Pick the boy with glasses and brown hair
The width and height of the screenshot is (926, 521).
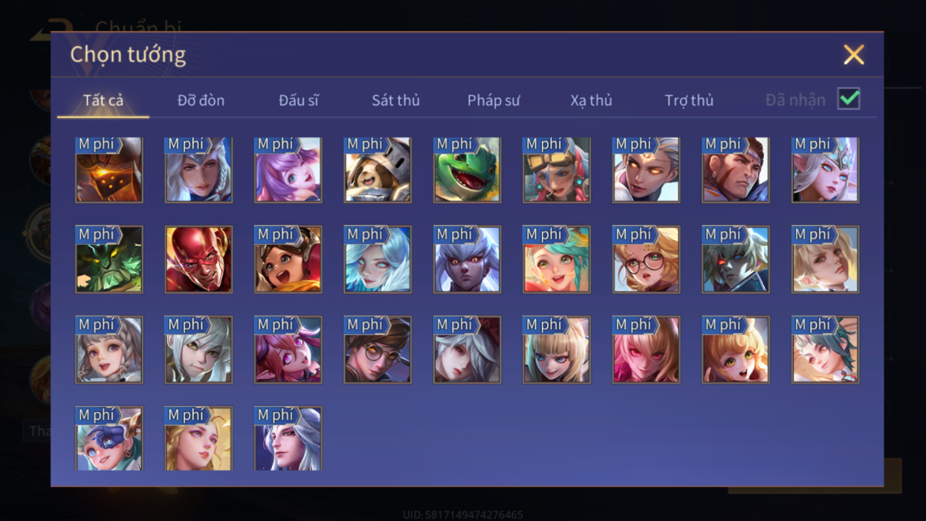pos(378,349)
